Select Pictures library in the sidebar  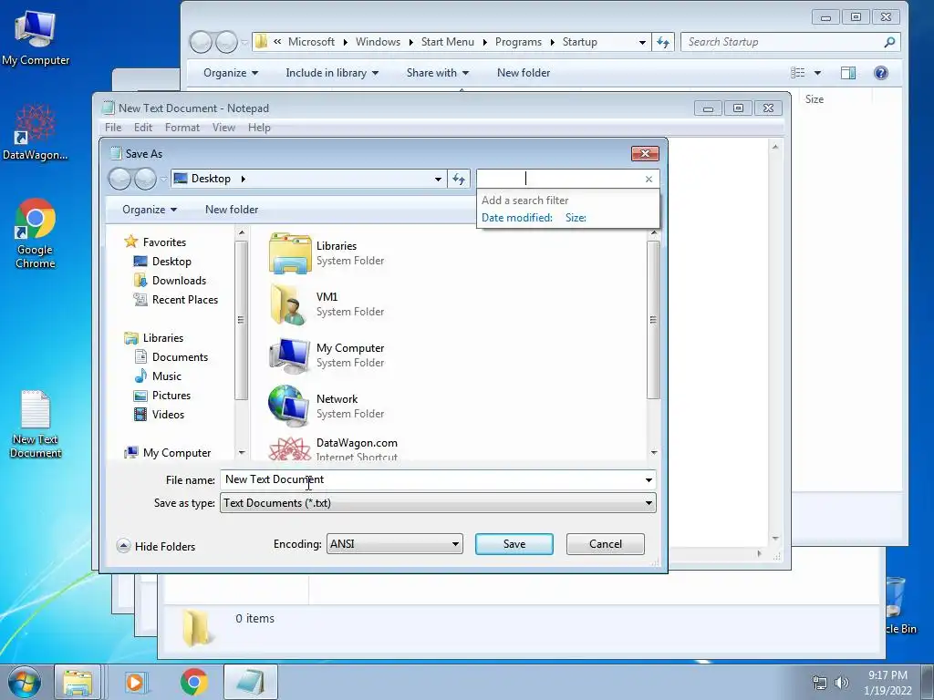click(x=171, y=396)
